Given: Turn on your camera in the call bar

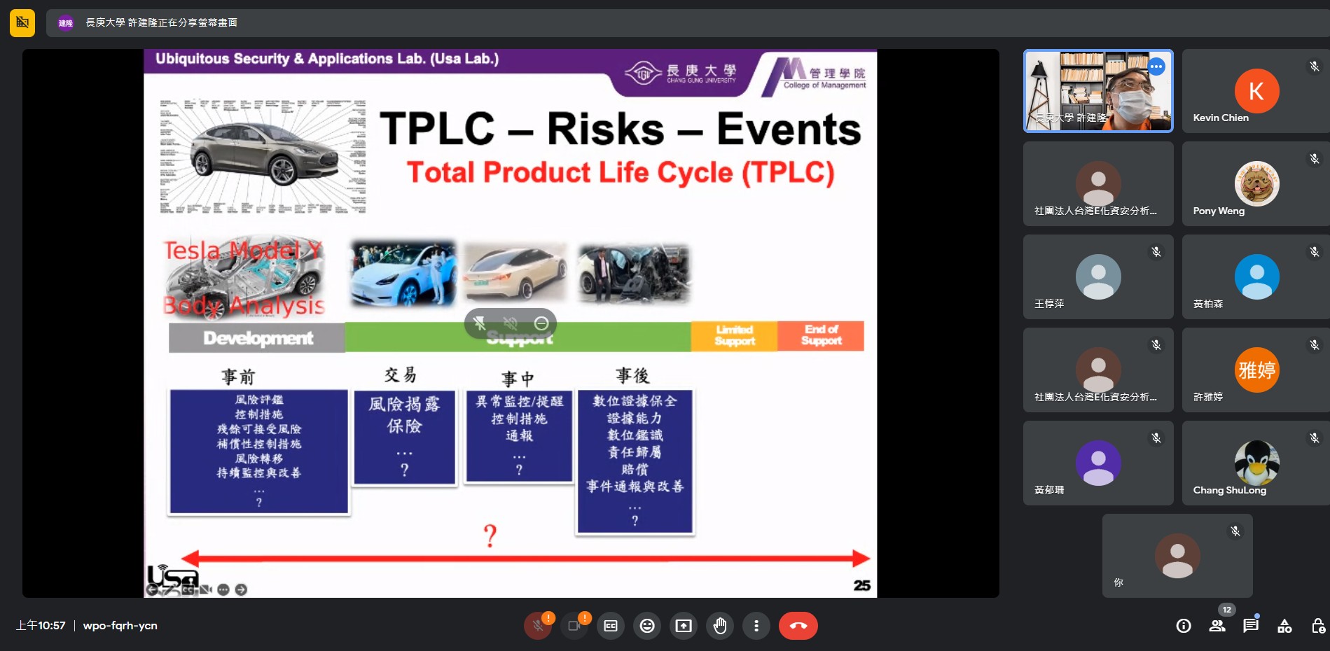Looking at the screenshot, I should tap(574, 626).
